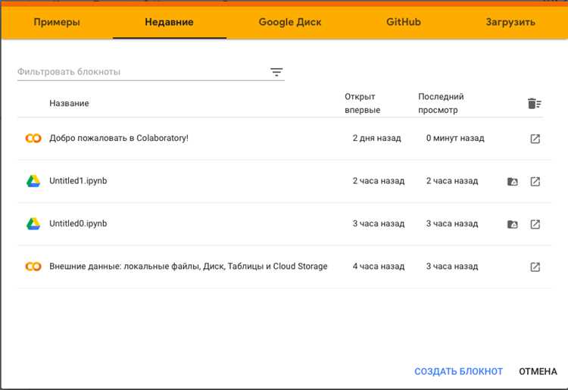Select the Недавние tab
The image size is (568, 390).
click(169, 22)
